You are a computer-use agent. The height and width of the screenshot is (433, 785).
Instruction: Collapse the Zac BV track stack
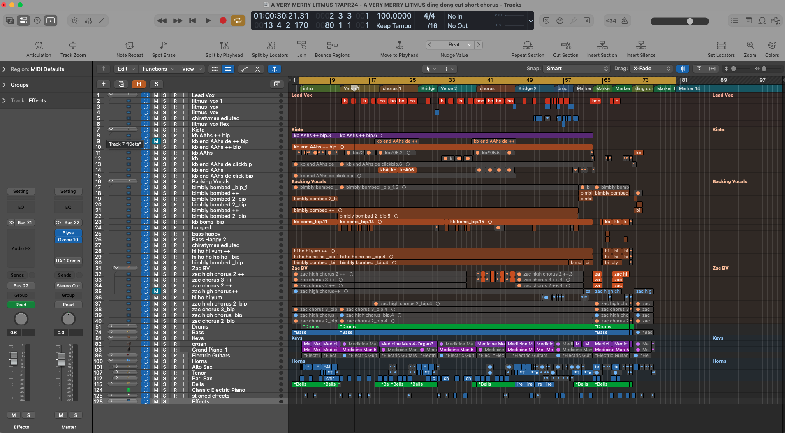point(116,268)
